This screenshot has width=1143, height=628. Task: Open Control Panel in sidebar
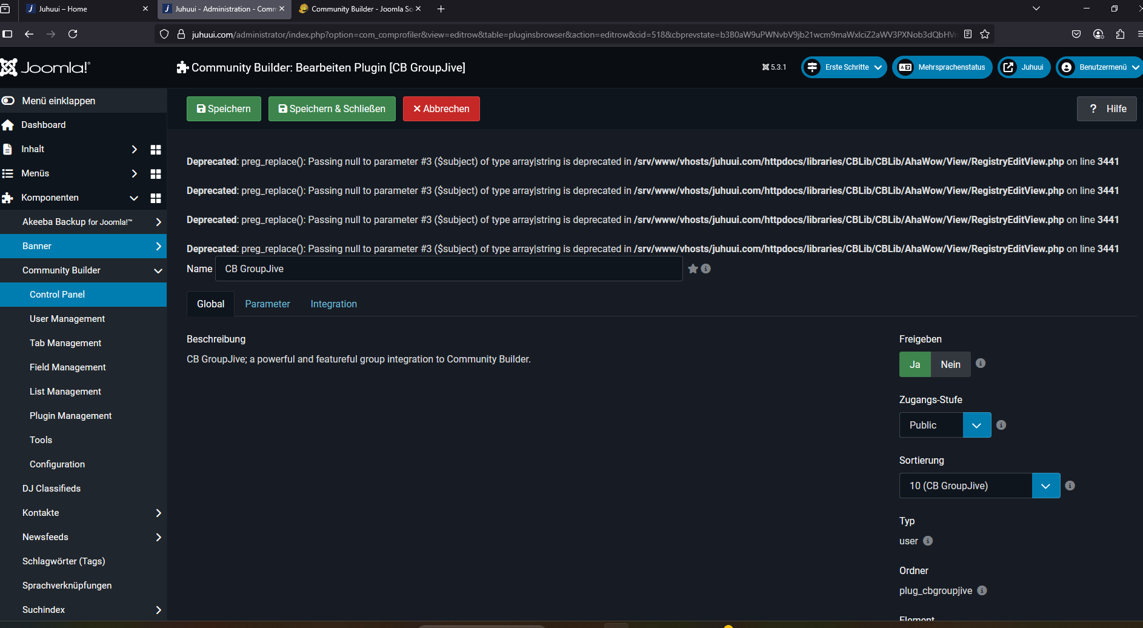[x=83, y=295]
